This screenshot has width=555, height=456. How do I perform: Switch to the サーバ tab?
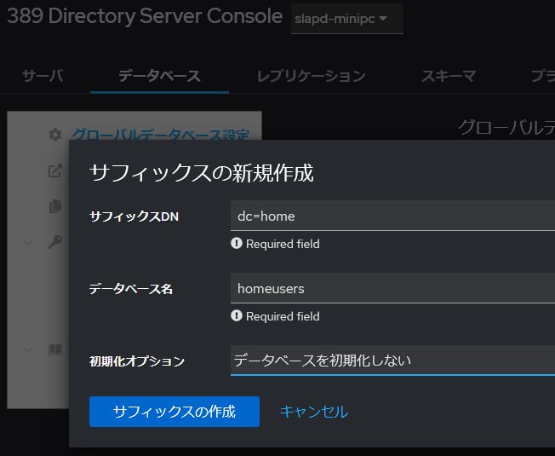coord(43,76)
